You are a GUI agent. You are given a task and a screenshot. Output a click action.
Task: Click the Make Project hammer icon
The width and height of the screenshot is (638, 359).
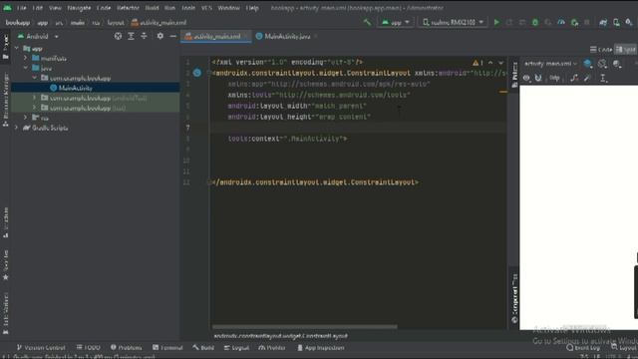pos(368,22)
